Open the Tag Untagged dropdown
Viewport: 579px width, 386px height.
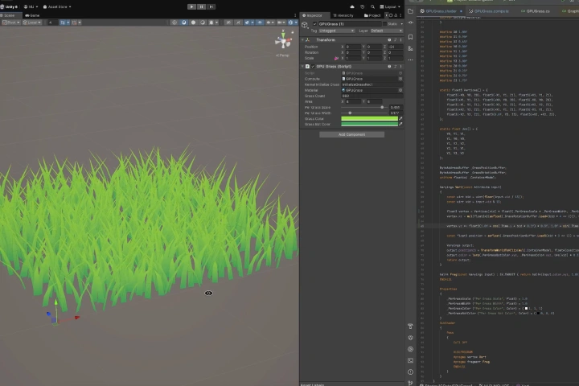[x=337, y=31]
